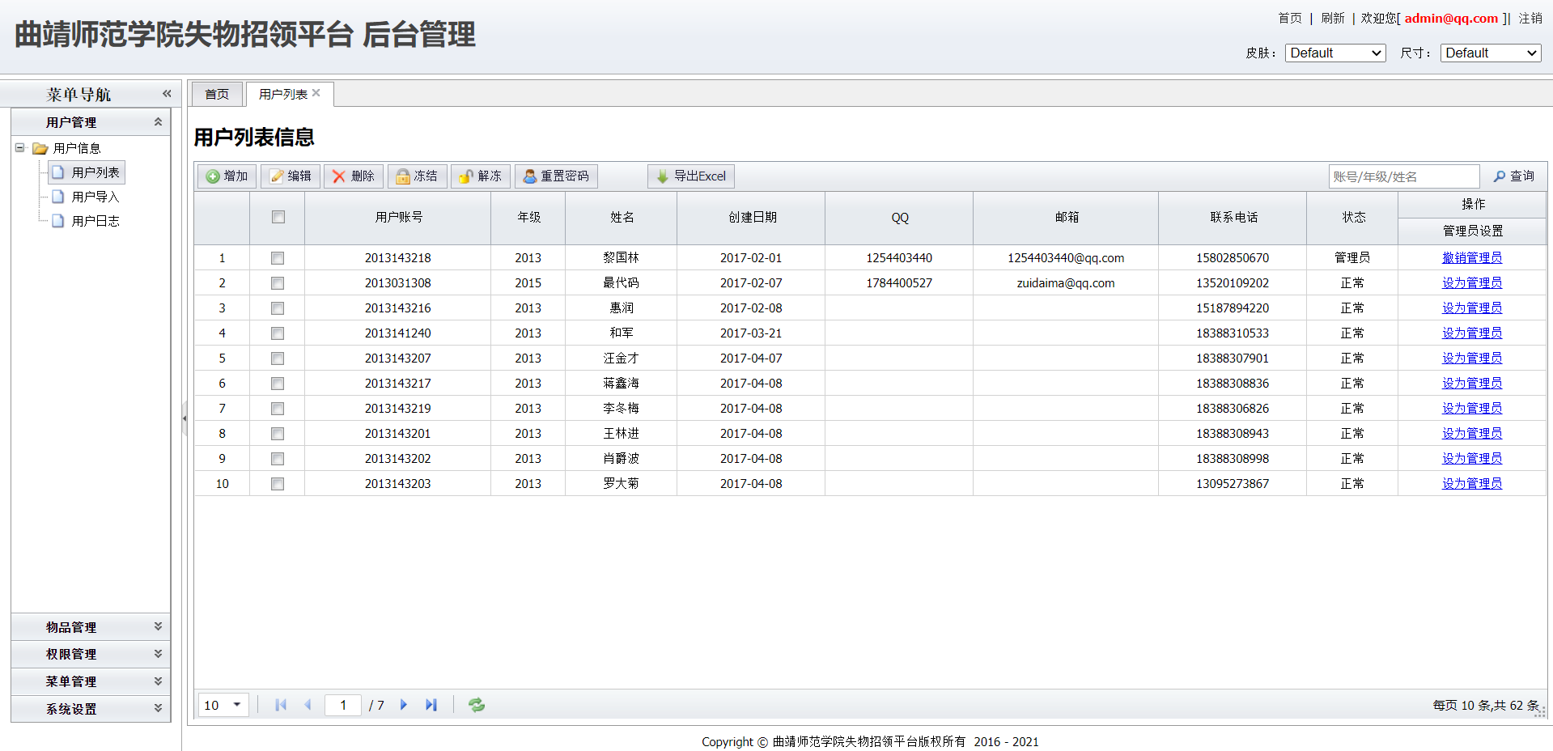Click the 用户信息 folder icon
This screenshot has width=1553, height=751.
[40, 148]
